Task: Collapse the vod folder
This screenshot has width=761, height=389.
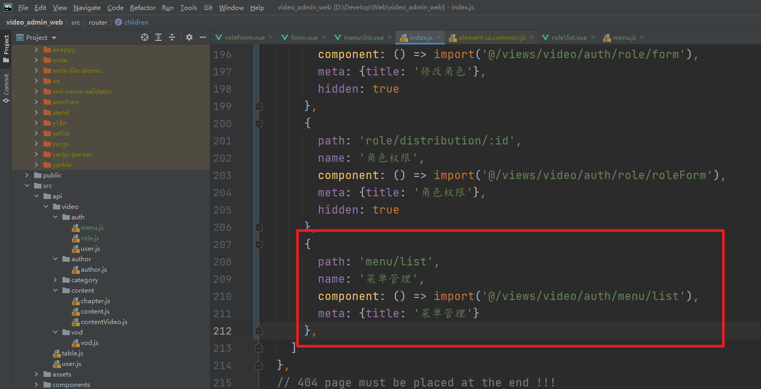Action: click(55, 332)
